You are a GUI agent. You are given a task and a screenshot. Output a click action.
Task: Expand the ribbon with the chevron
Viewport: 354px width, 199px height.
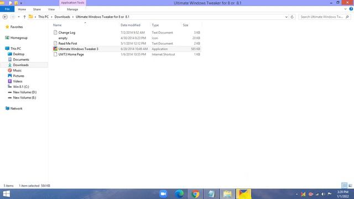coord(345,9)
